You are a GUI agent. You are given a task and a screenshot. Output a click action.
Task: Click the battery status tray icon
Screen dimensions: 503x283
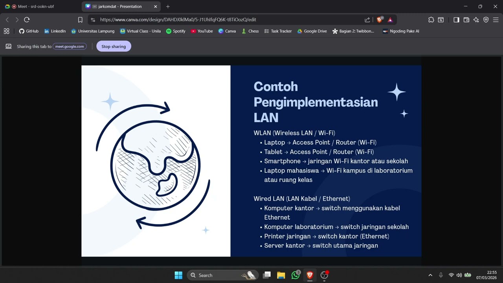[x=468, y=275]
